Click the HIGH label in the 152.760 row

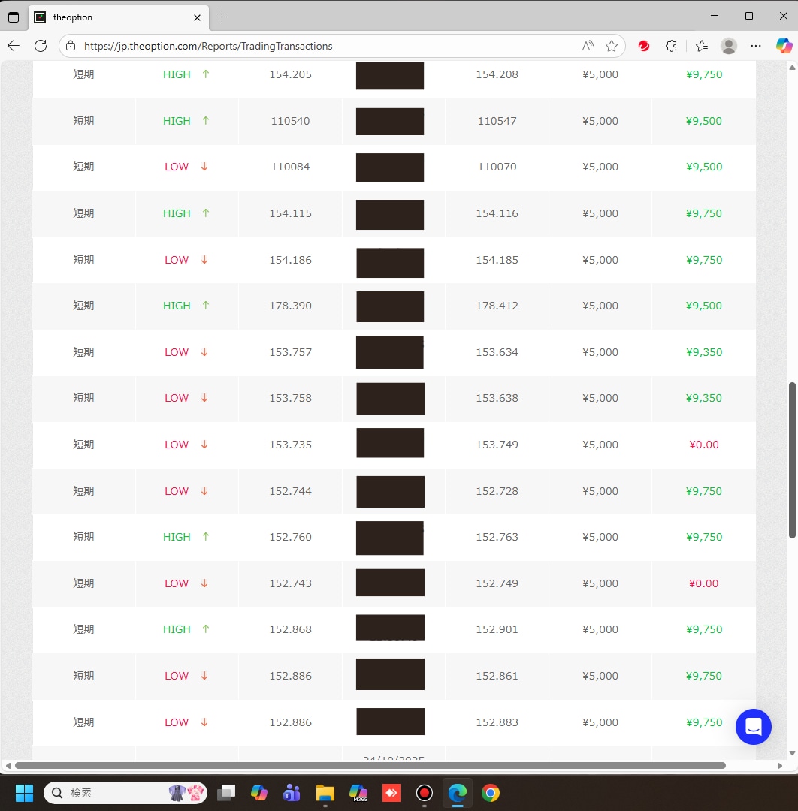177,537
